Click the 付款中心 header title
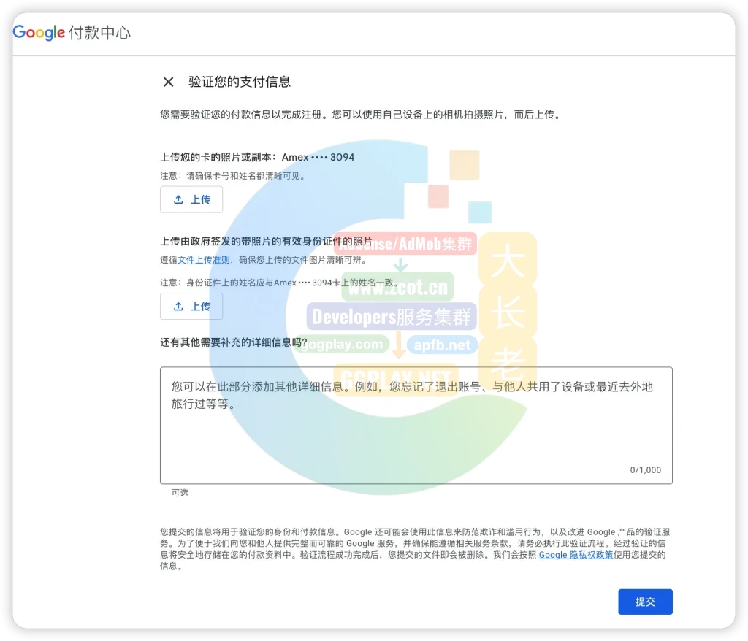The image size is (748, 641). (100, 33)
